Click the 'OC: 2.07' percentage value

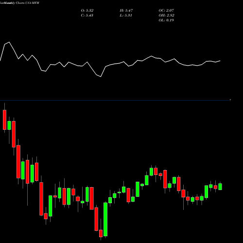(x=166, y=11)
